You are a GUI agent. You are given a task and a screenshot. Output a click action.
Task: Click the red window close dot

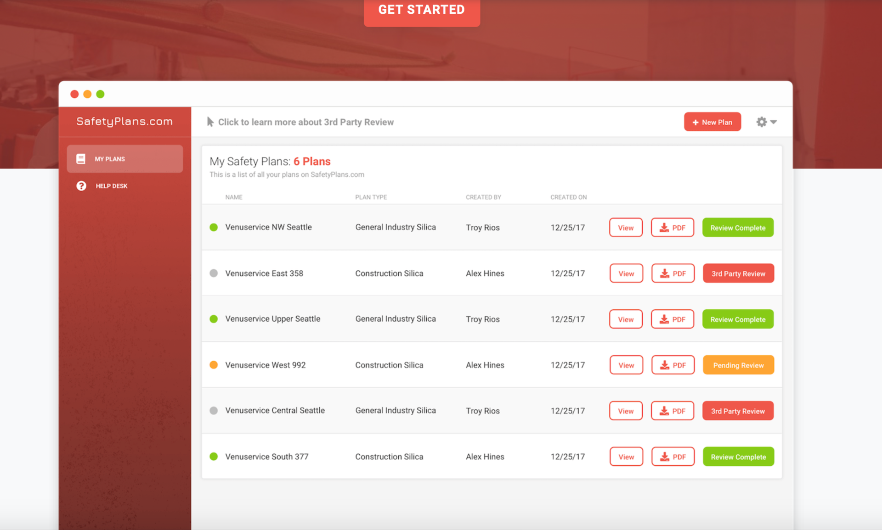[x=74, y=94]
